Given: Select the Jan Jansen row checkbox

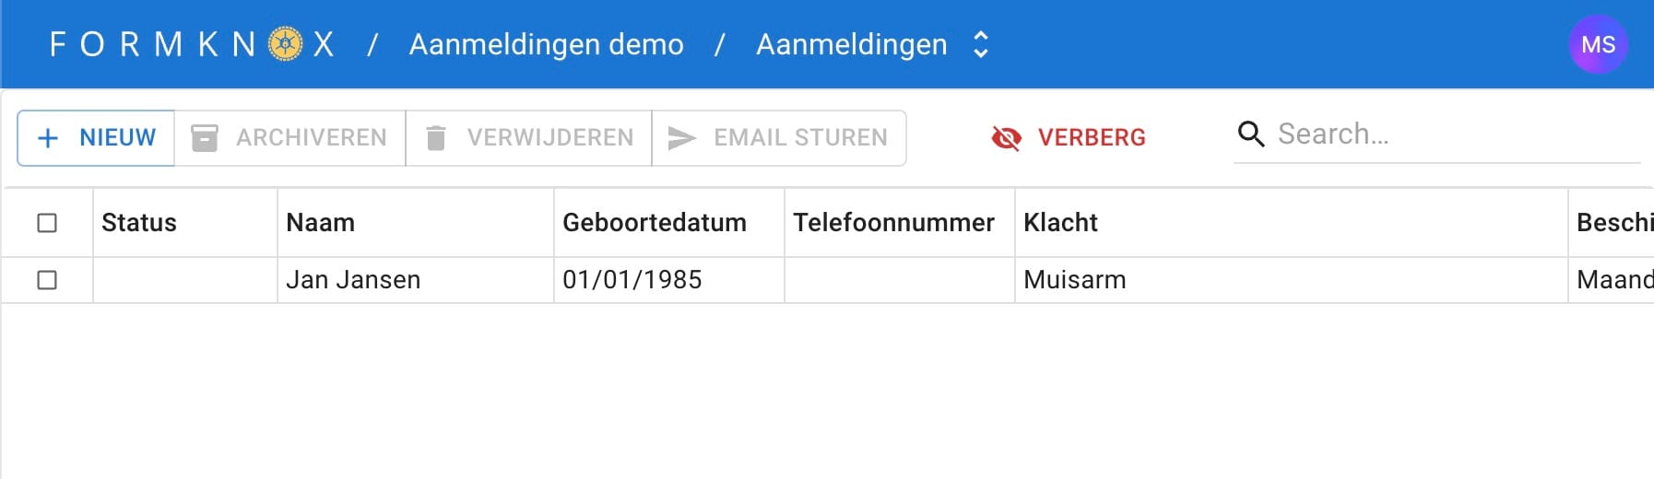Looking at the screenshot, I should [47, 280].
